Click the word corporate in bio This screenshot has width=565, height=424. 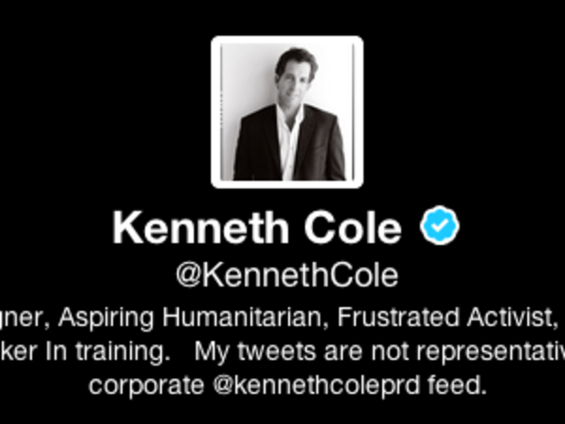click(x=146, y=386)
